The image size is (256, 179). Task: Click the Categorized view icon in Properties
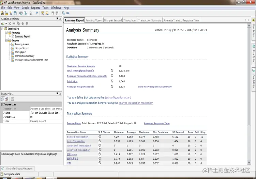click(3, 99)
